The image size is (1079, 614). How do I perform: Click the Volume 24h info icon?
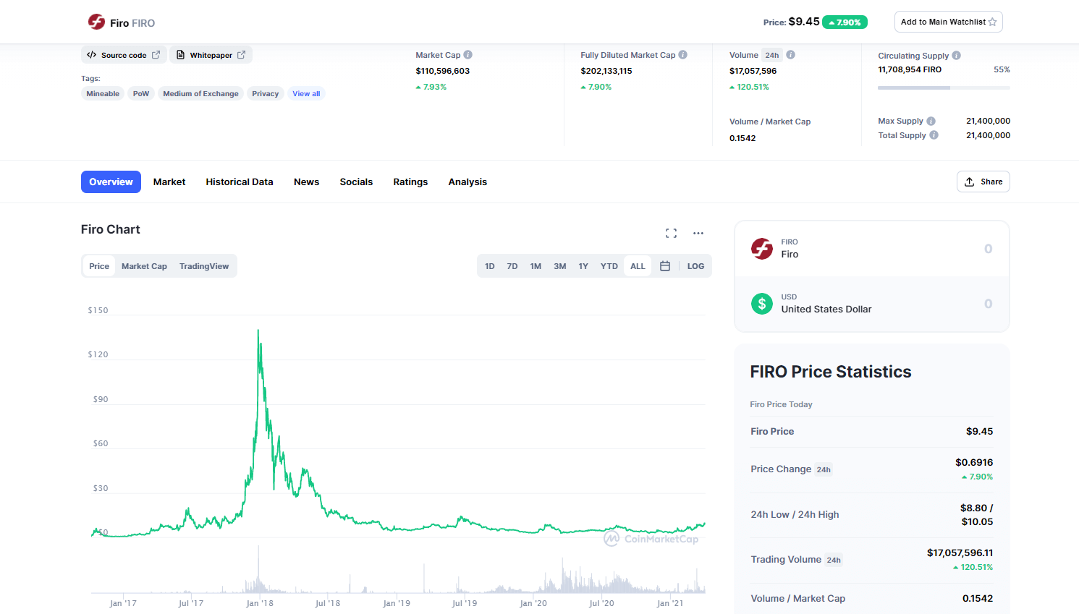click(790, 54)
